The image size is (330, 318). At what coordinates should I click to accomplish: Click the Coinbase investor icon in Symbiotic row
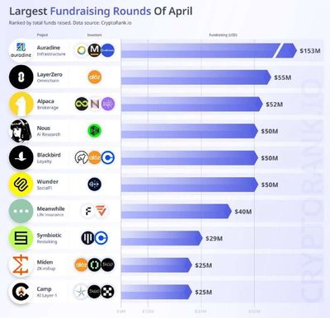[x=101, y=238]
